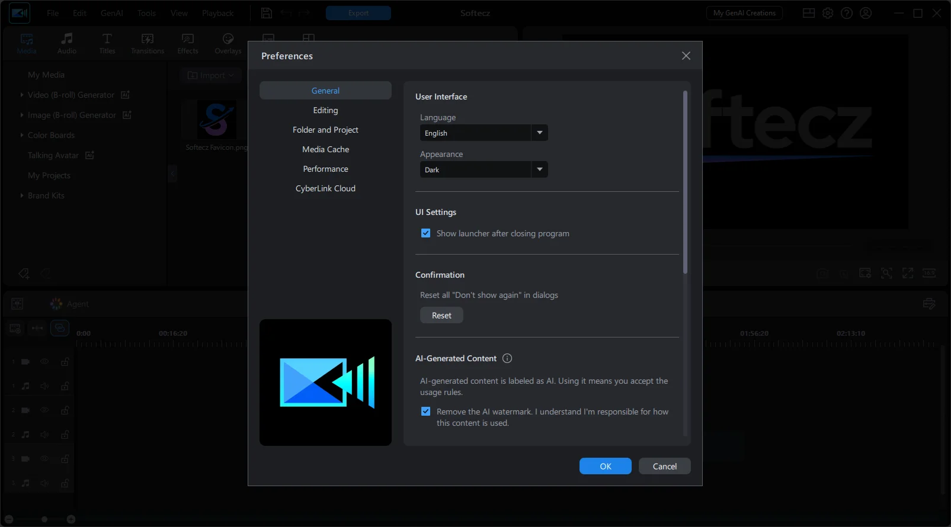
Task: Click OK to confirm preferences
Action: tap(606, 466)
